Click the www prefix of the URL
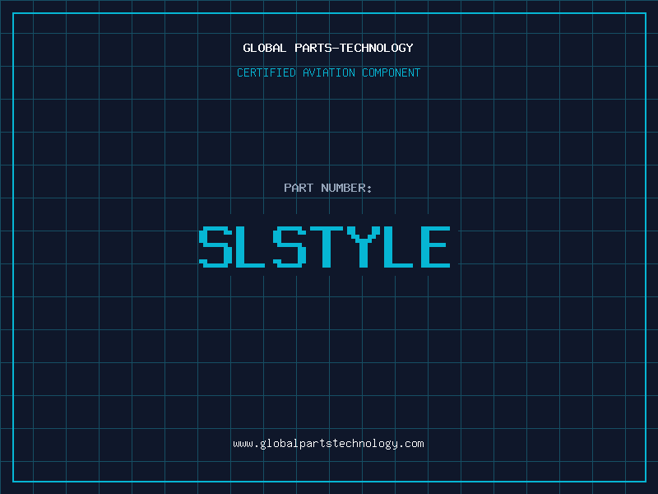Viewport: 658px width, 494px height. 243,445
